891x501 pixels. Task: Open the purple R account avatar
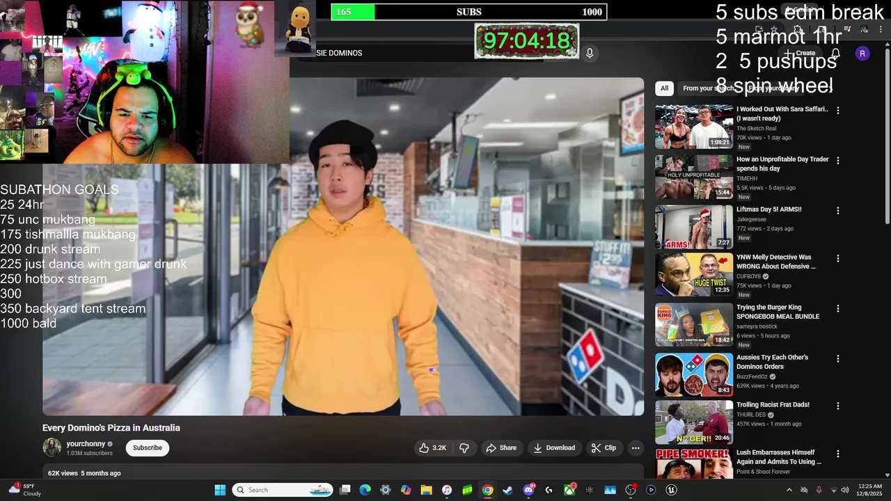(x=862, y=54)
